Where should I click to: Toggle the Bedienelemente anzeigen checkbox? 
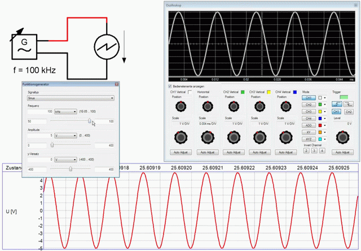coord(170,86)
